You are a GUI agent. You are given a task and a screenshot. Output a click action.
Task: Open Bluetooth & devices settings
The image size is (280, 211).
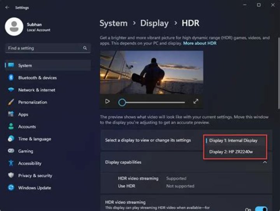pyautogui.click(x=37, y=78)
